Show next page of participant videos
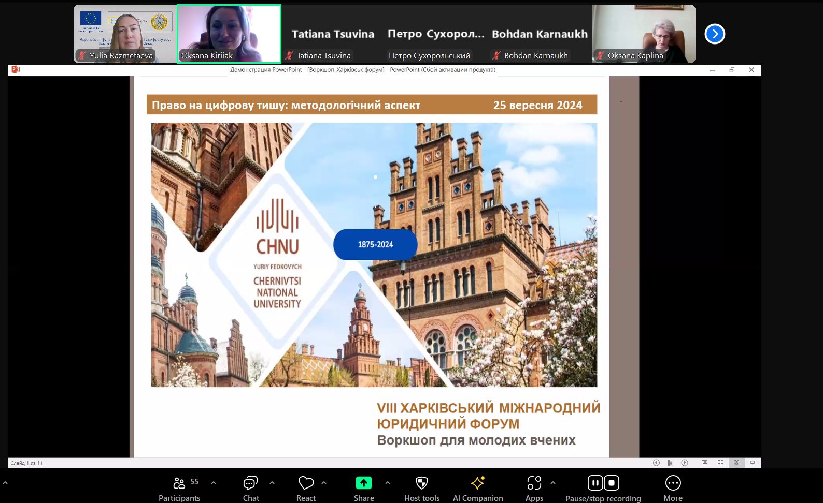The width and height of the screenshot is (823, 503). 715,34
